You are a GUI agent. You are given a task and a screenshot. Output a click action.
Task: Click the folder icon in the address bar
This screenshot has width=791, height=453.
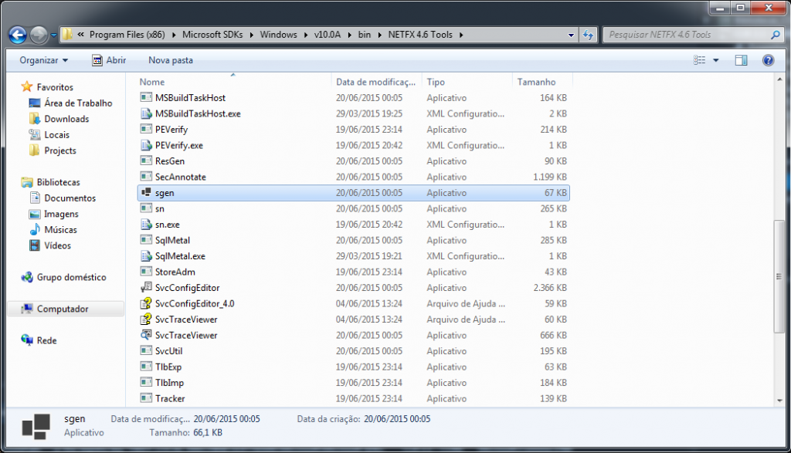coord(68,34)
